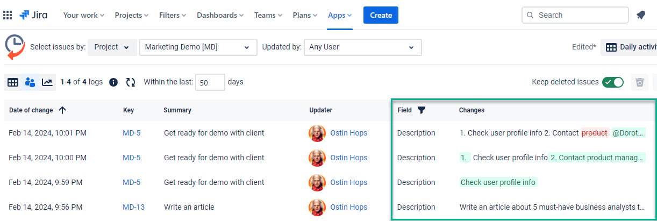
Task: Click the Create button
Action: pyautogui.click(x=381, y=15)
